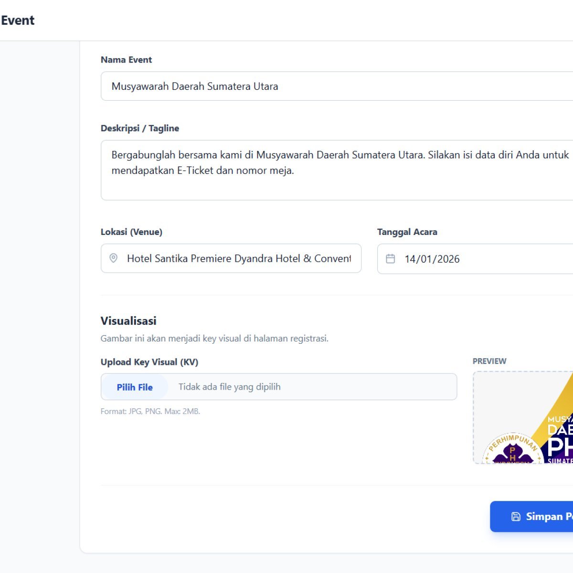Screen dimensions: 573x573
Task: Click the Perhimpunan logo in the preview
Action: tap(512, 449)
